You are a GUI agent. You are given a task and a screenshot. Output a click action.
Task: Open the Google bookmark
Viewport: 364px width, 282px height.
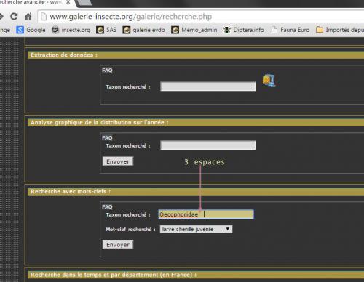[x=31, y=30]
